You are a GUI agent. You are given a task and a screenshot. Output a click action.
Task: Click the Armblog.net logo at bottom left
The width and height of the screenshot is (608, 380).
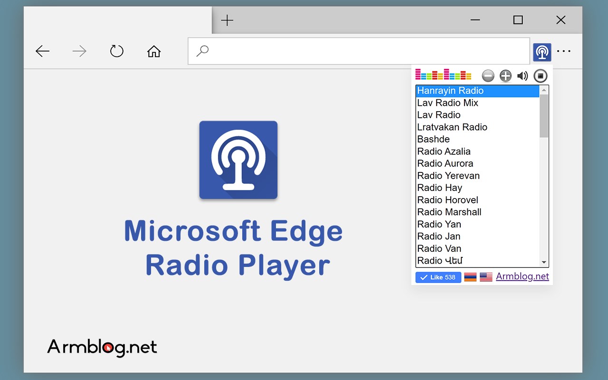click(102, 348)
